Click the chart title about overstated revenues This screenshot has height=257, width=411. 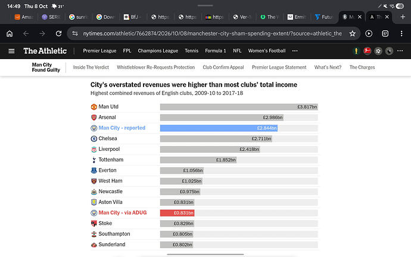(194, 85)
